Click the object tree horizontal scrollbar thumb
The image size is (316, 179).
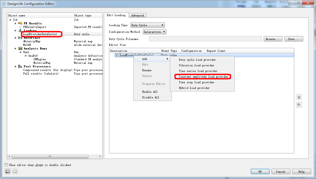50,157
